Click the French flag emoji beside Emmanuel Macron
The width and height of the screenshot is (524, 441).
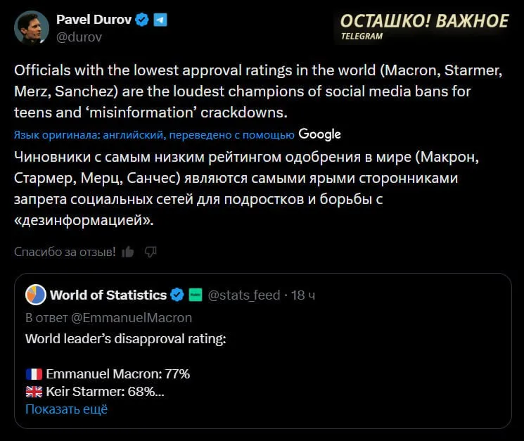(34, 373)
